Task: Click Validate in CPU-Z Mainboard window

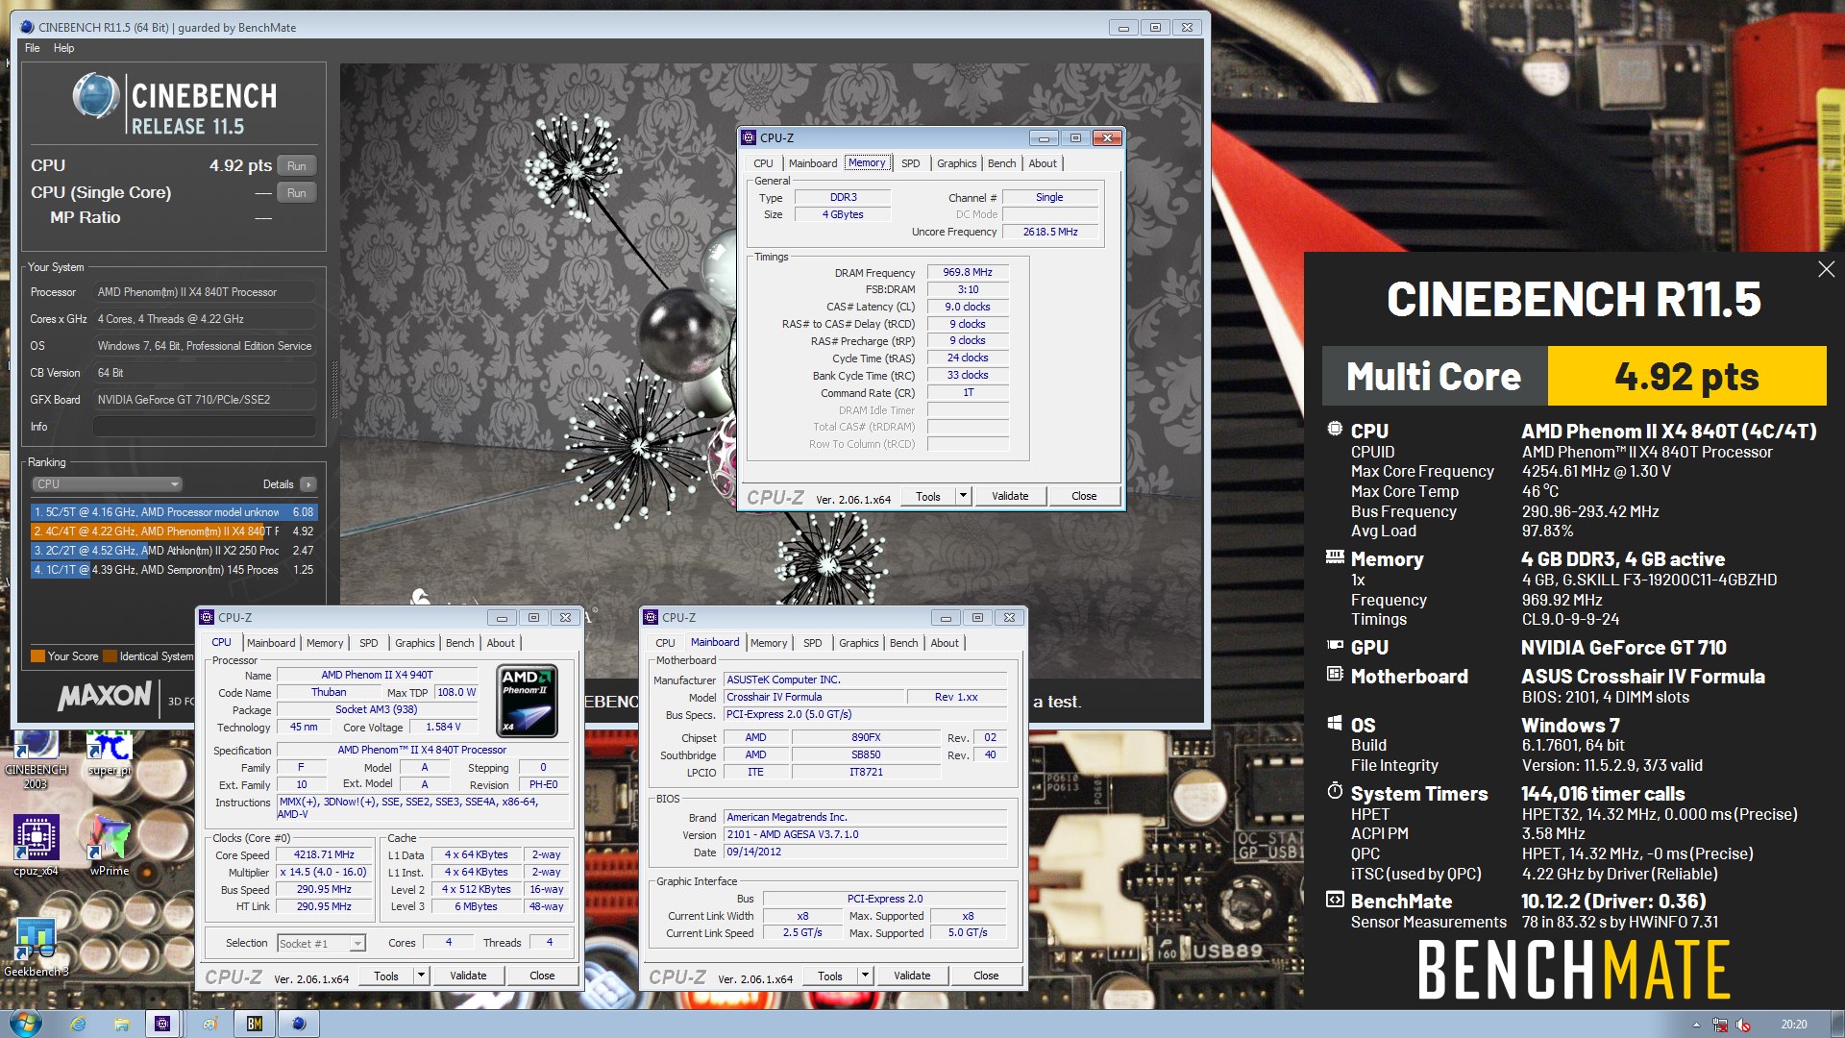Action: click(912, 976)
